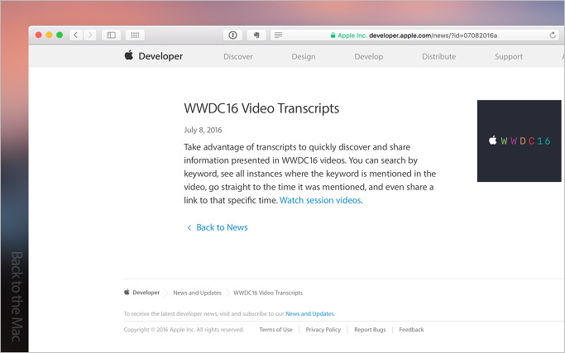Click the Copyright © 2016 Apple Inc. text
This screenshot has height=353, width=565.
184,330
